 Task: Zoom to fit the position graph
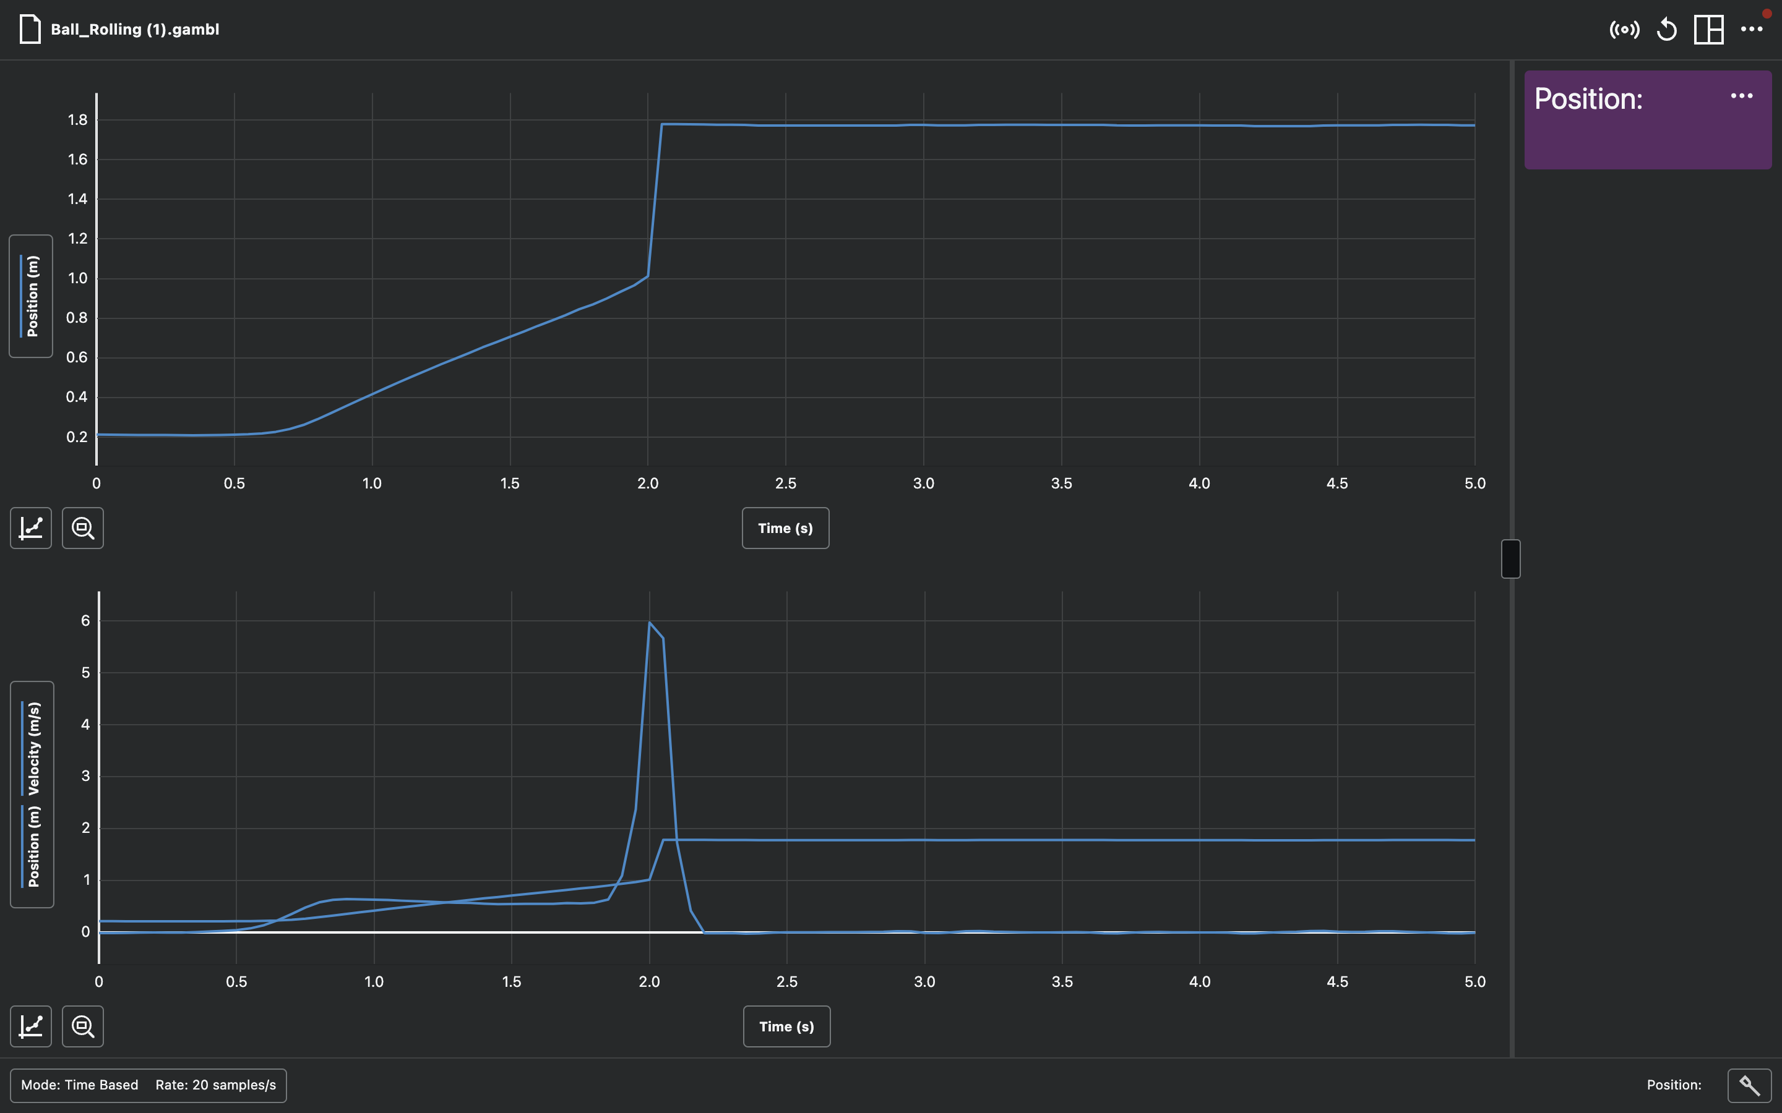click(83, 528)
